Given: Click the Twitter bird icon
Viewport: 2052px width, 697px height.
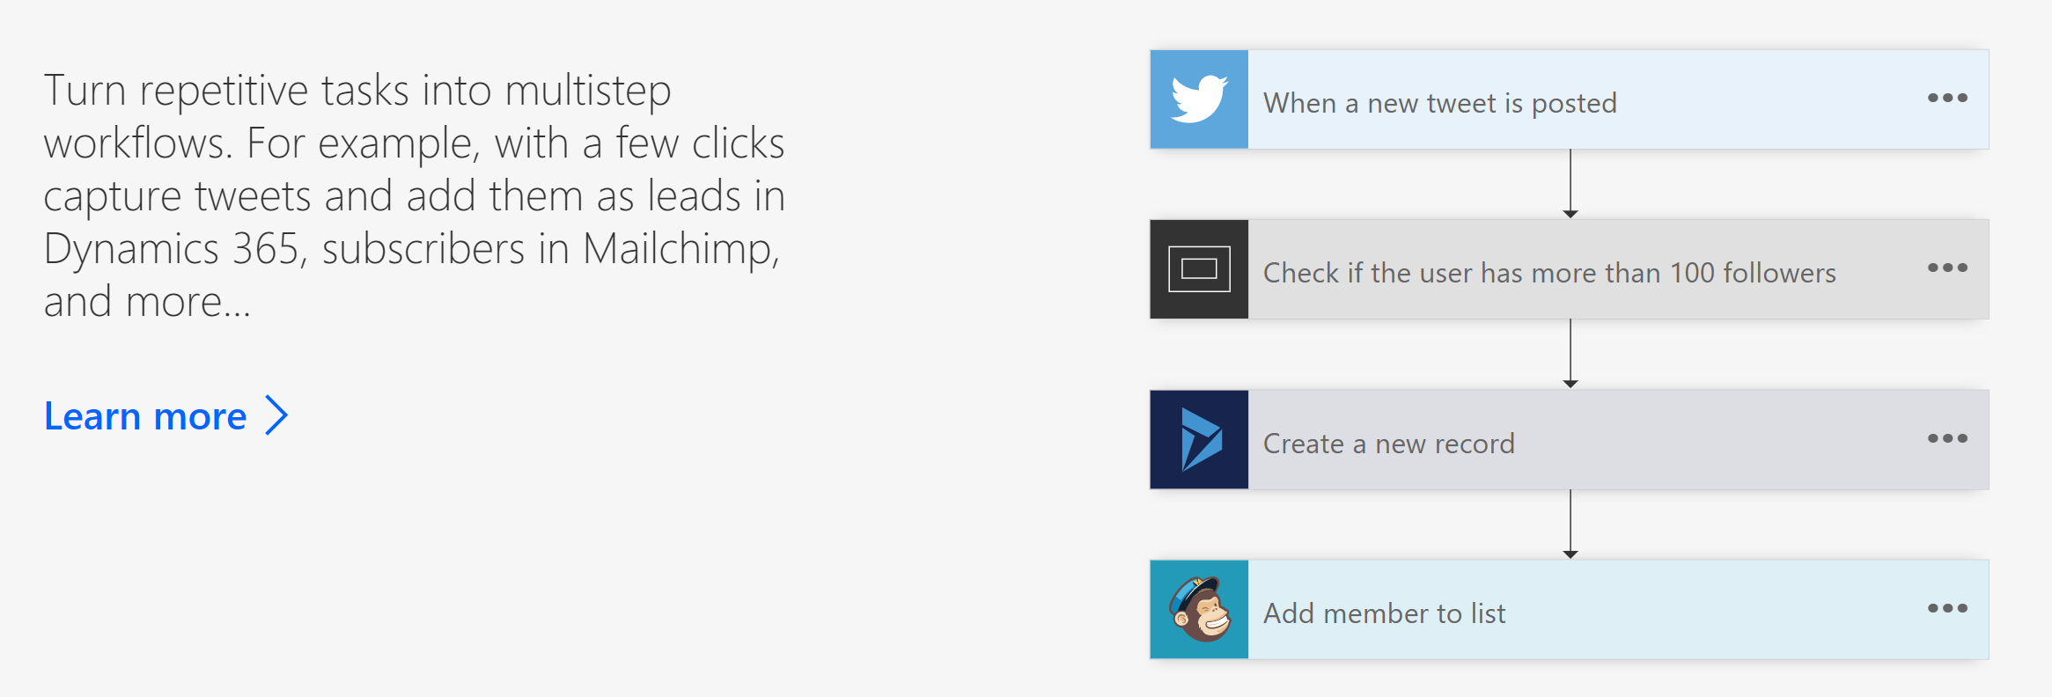Looking at the screenshot, I should [1199, 99].
